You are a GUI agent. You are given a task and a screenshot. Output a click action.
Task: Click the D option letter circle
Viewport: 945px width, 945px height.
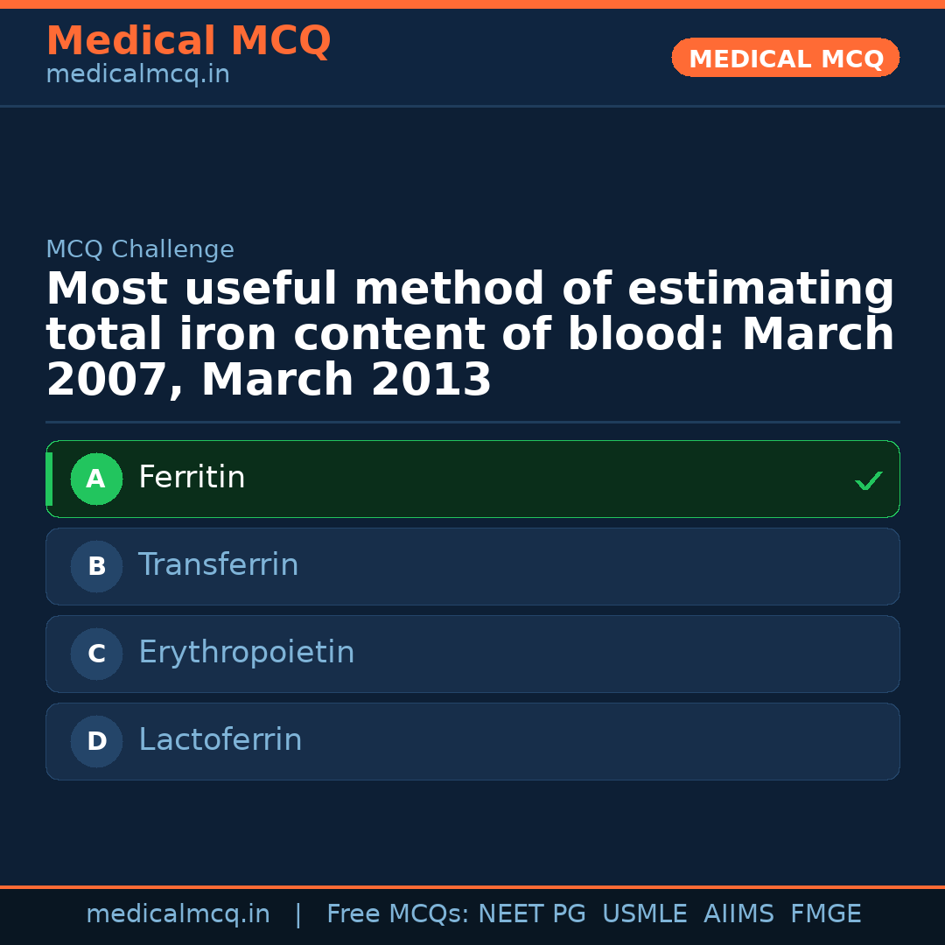(x=96, y=741)
